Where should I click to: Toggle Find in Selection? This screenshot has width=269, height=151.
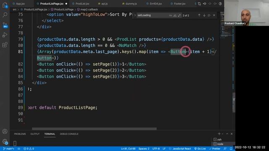(209, 15)
